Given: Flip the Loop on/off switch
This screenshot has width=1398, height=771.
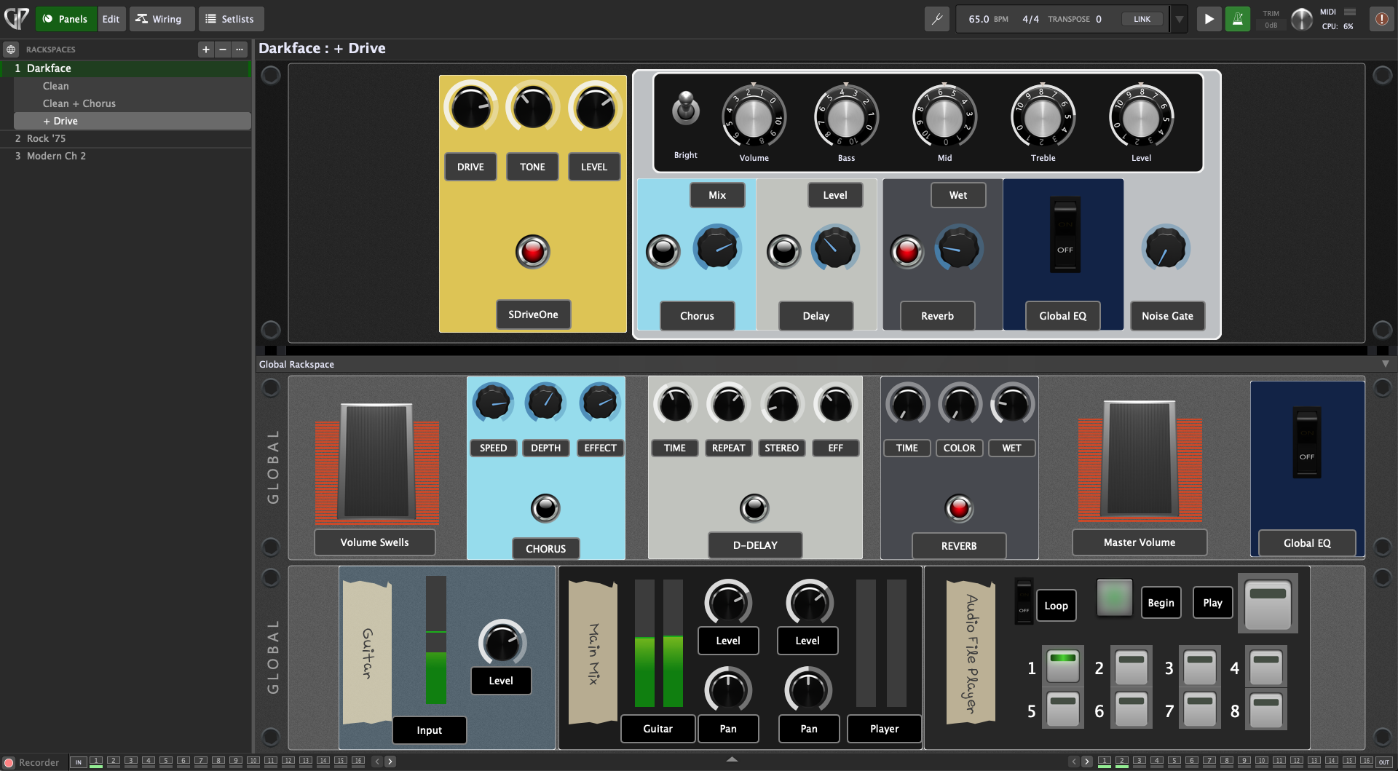Looking at the screenshot, I should click(1024, 601).
